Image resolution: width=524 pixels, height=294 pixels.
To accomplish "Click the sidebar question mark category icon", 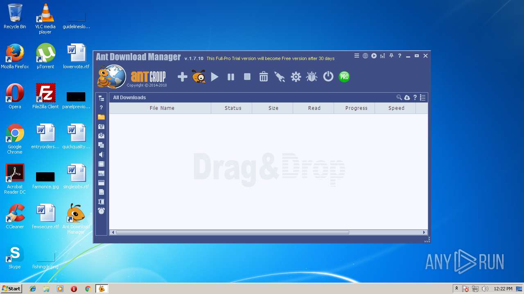I will [x=101, y=107].
